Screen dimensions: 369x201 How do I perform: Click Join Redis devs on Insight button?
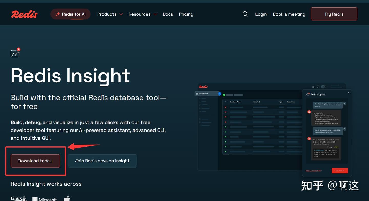[102, 161]
